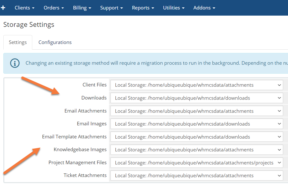
Task: Open the Client Files storage dropdown
Action: (x=196, y=85)
